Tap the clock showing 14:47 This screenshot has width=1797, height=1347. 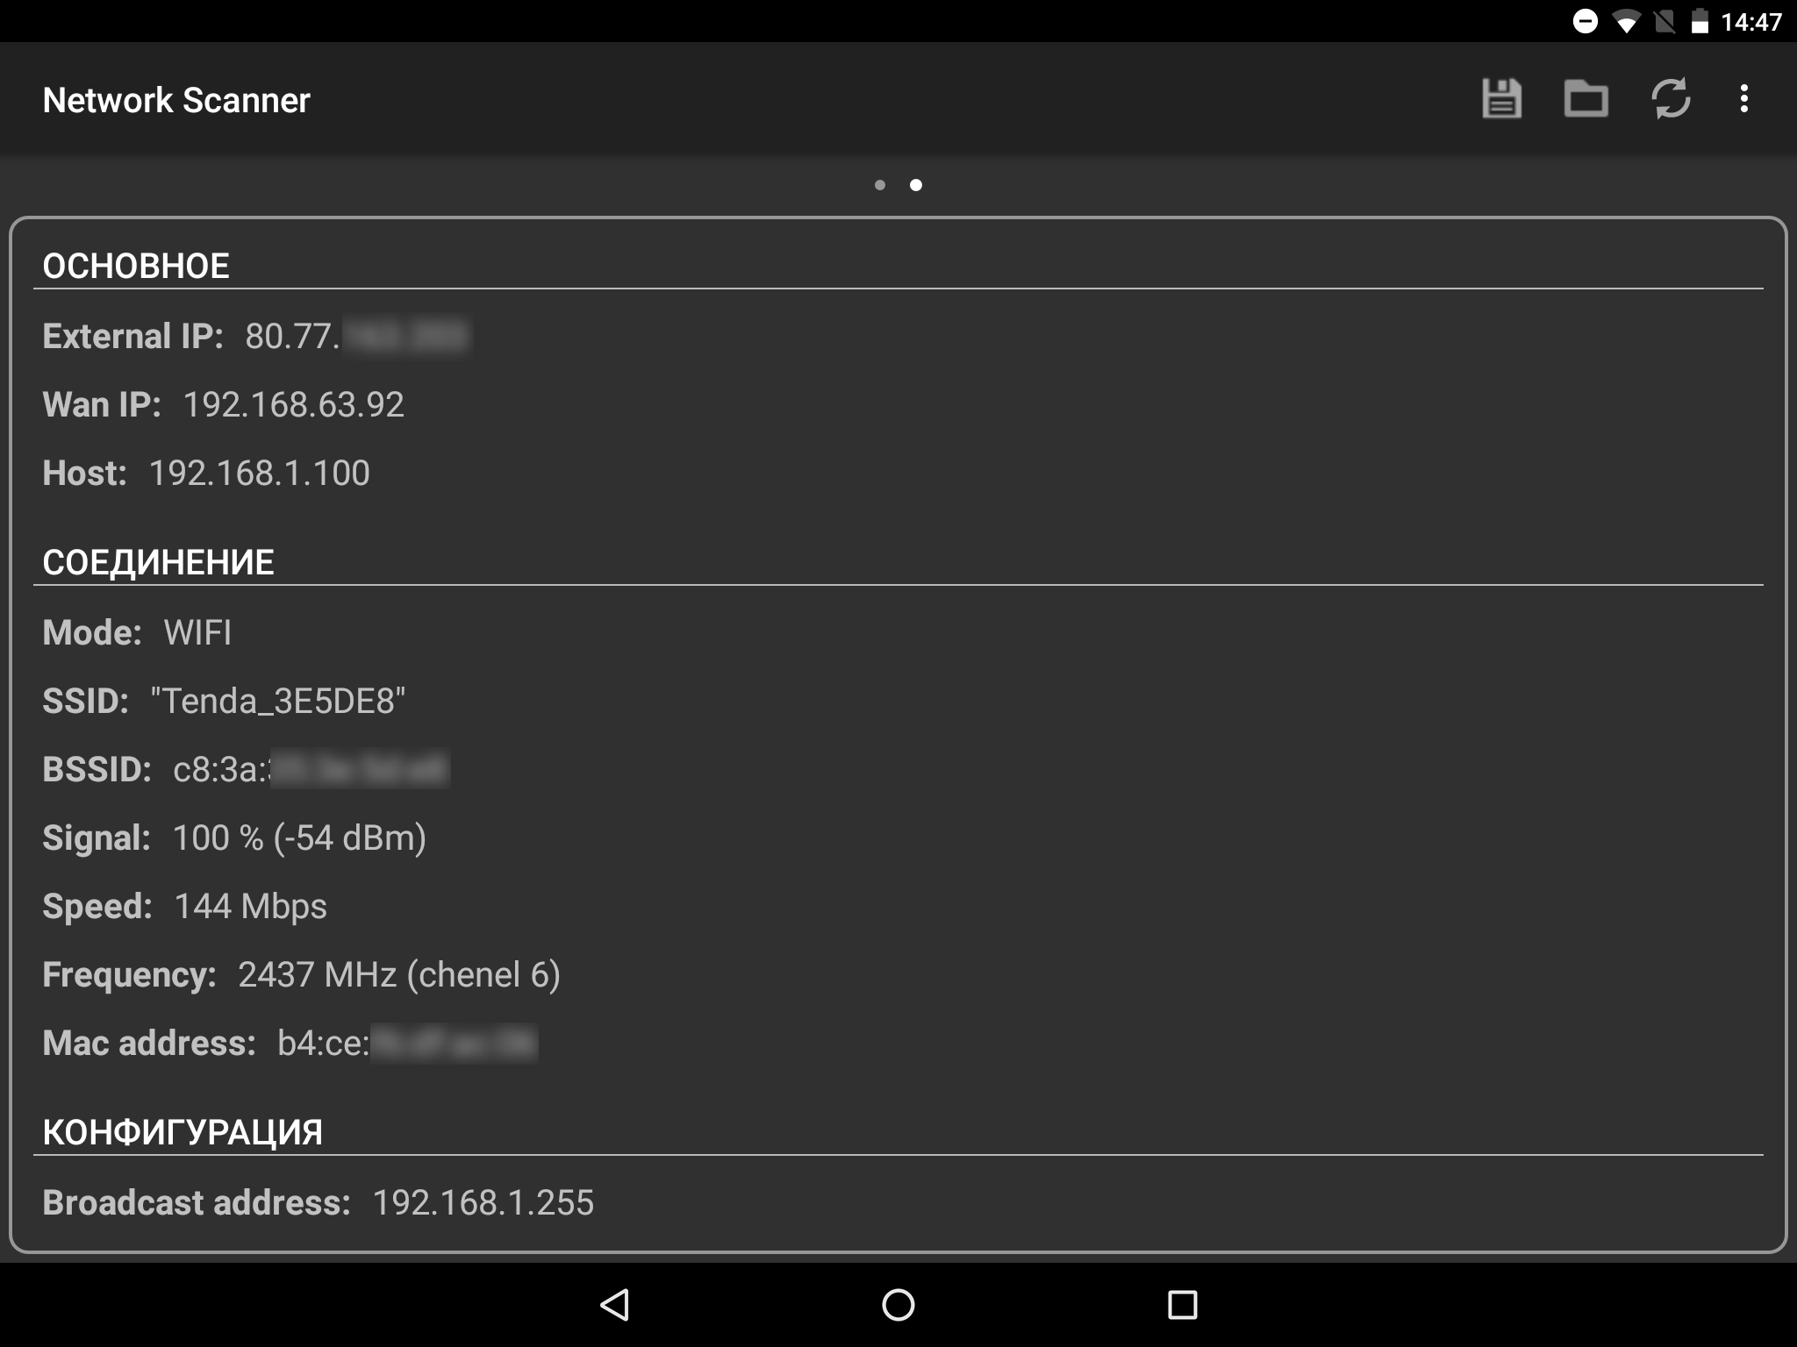pos(1750,22)
